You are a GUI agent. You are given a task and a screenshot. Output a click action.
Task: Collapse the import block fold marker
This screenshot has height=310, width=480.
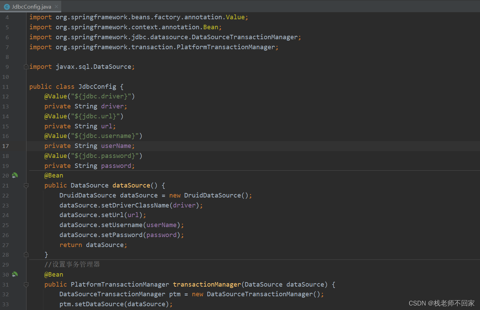coord(26,67)
